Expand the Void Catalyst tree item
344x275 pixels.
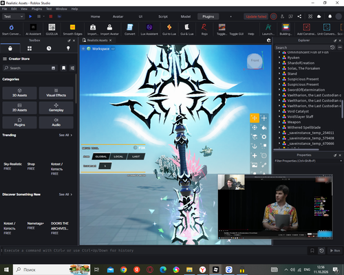tap(279, 111)
